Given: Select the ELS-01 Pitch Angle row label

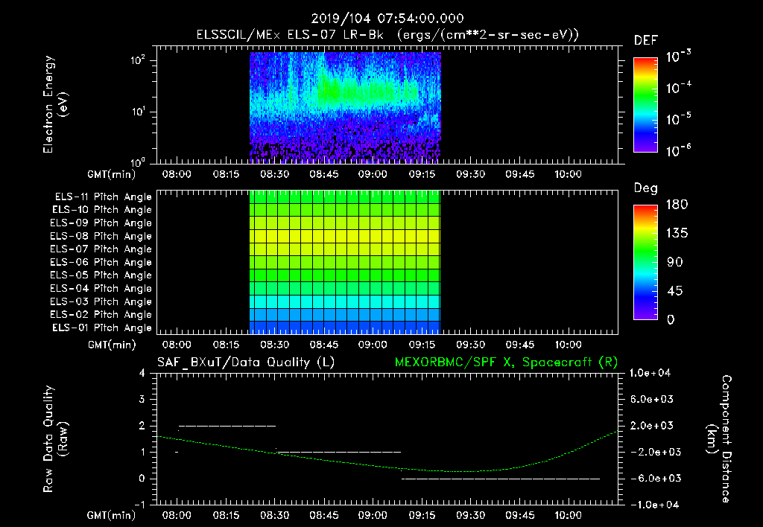Looking at the screenshot, I should coord(102,328).
